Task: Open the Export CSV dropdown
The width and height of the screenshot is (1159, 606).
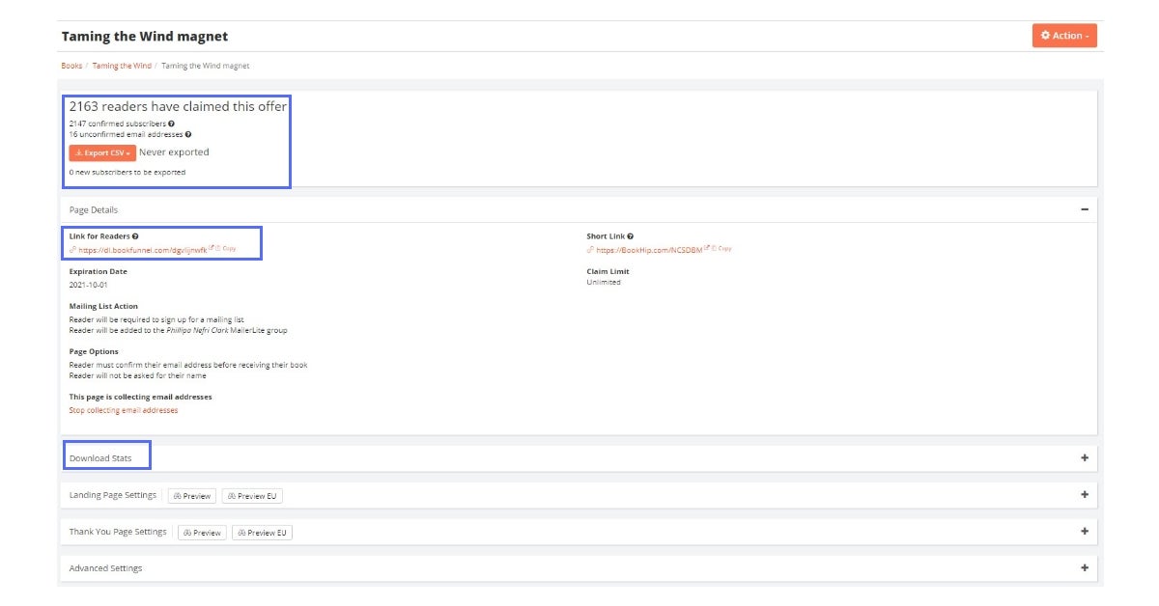Action: click(101, 152)
